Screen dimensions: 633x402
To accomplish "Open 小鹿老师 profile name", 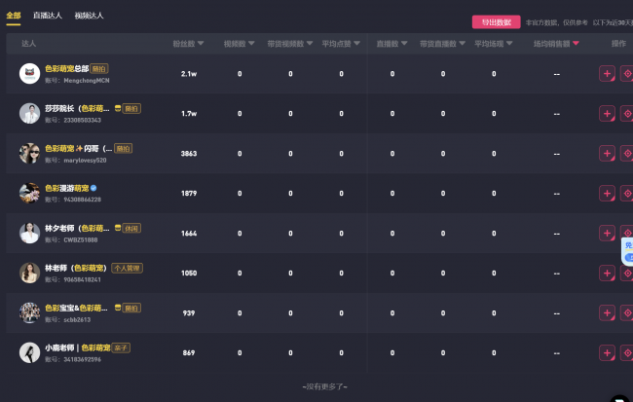I will [78, 347].
